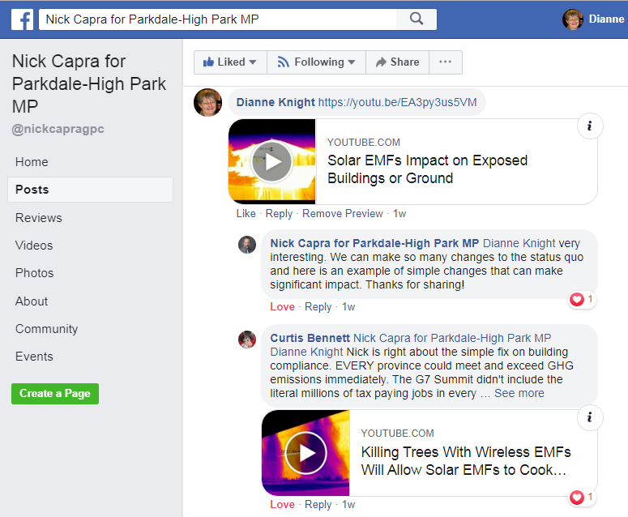Click the @nickcapragpc handle

click(58, 129)
